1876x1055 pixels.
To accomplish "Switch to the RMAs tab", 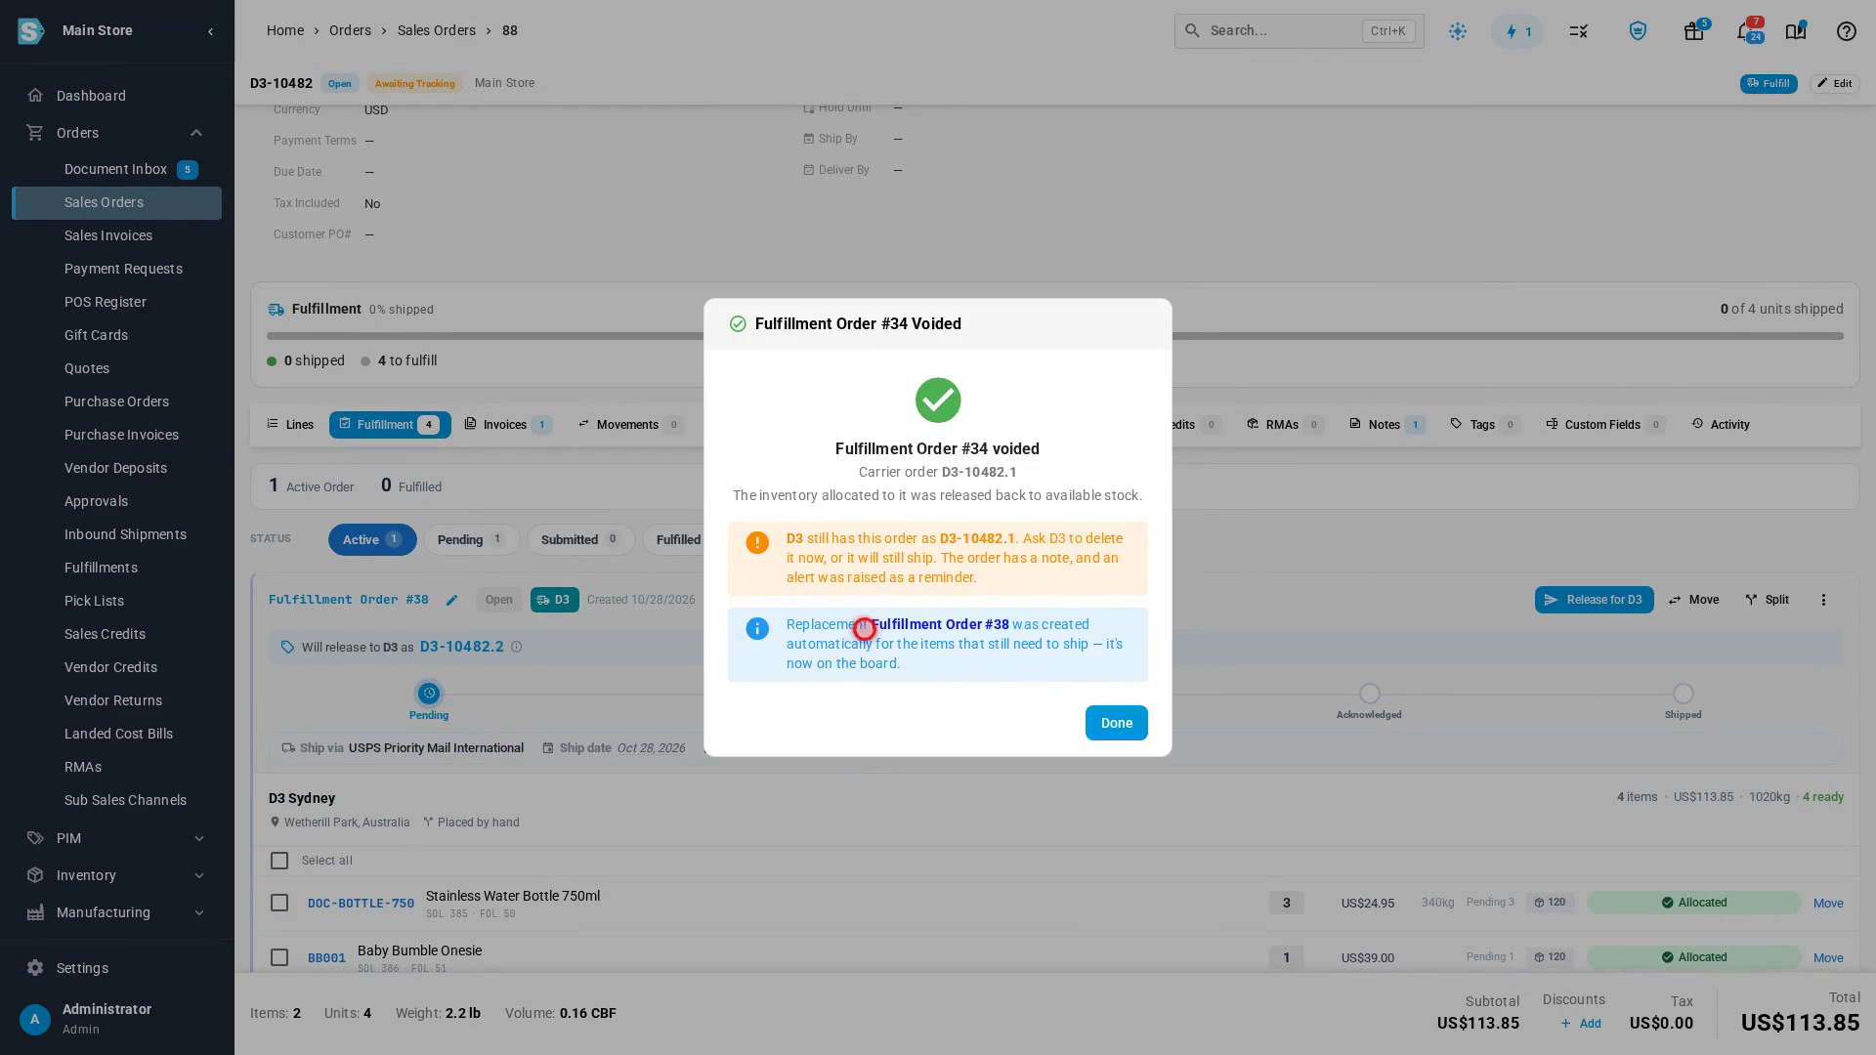I will pos(1285,425).
